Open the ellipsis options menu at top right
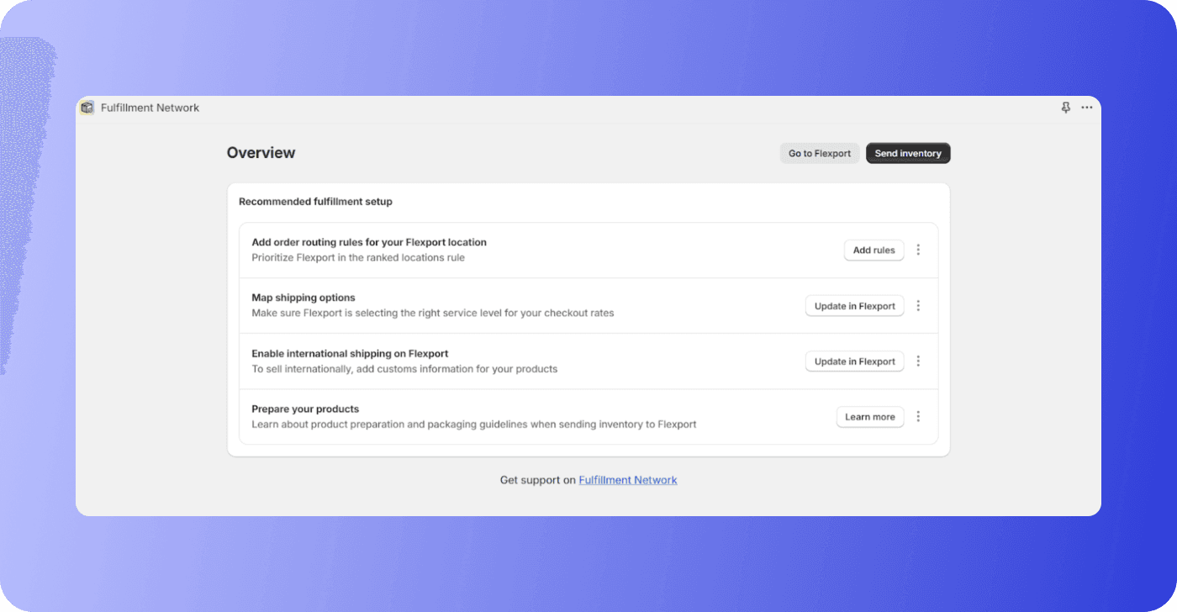The image size is (1177, 612). coord(1086,108)
